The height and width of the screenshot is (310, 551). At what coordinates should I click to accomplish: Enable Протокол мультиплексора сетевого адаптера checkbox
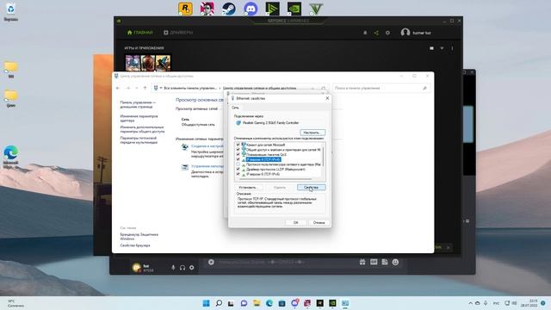[238, 164]
